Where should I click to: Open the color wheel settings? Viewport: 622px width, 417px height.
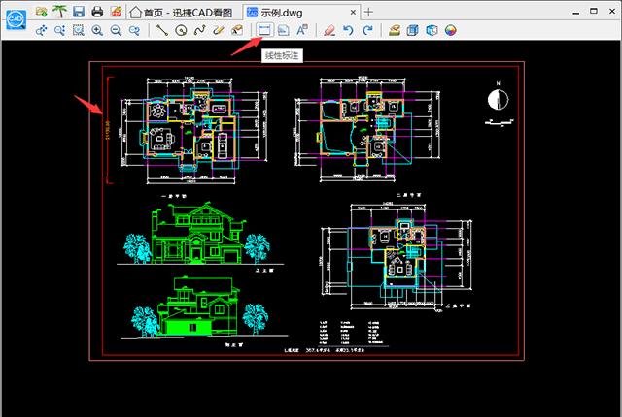coord(450,31)
